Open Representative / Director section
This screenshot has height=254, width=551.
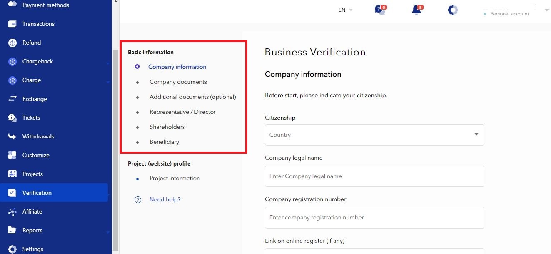coord(182,112)
